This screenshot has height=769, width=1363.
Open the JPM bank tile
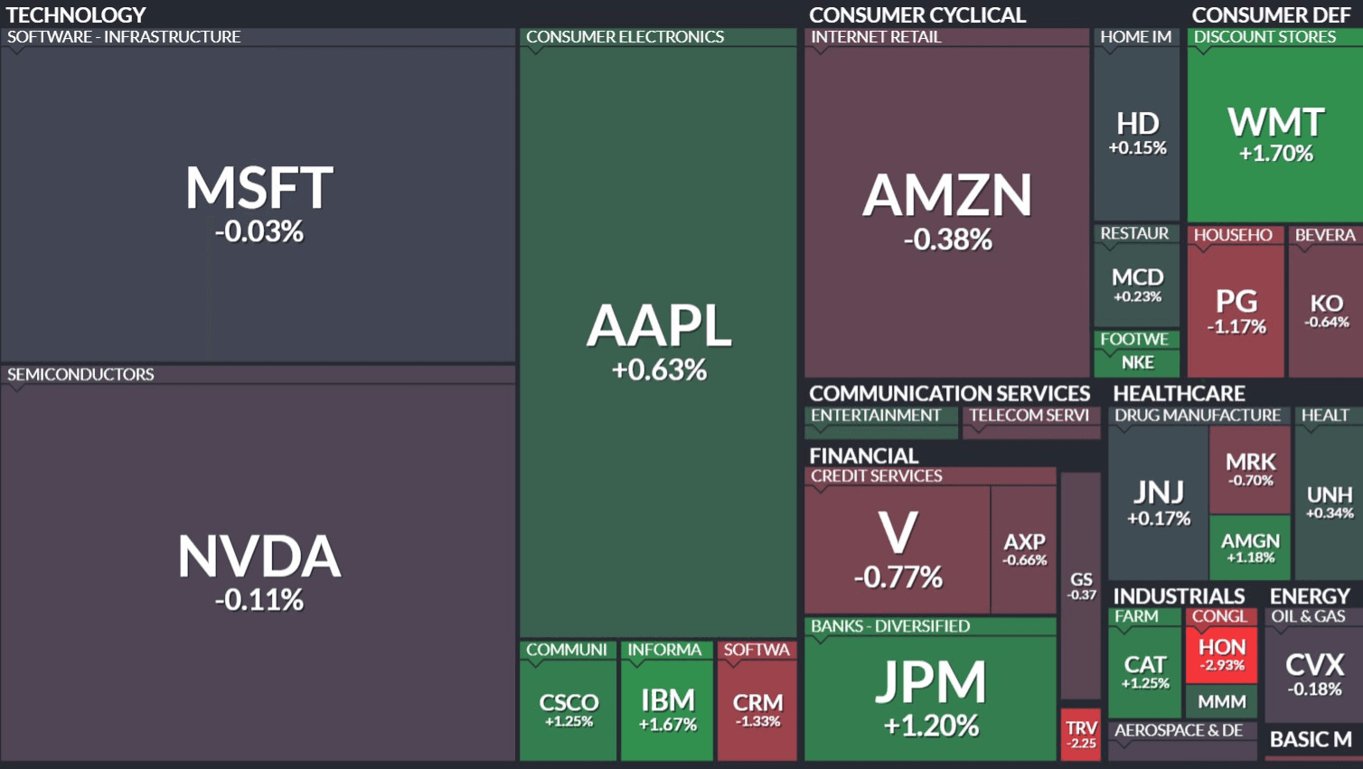pyautogui.click(x=930, y=698)
